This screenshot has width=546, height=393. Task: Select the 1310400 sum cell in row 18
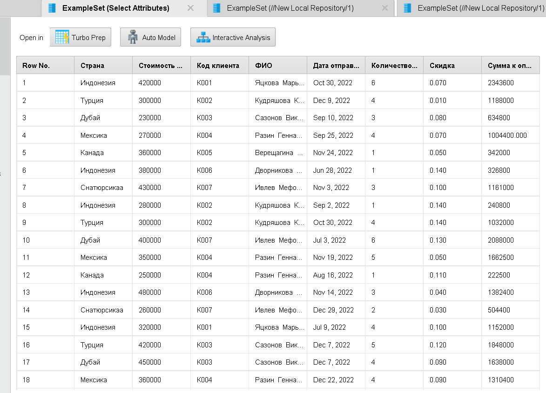pyautogui.click(x=511, y=380)
